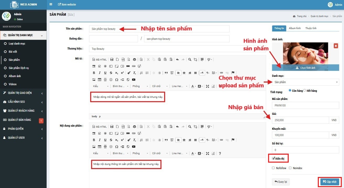Screen dimensions: 344x188
Task: Enable the Nofollow checkbox
Action: pos(273,168)
